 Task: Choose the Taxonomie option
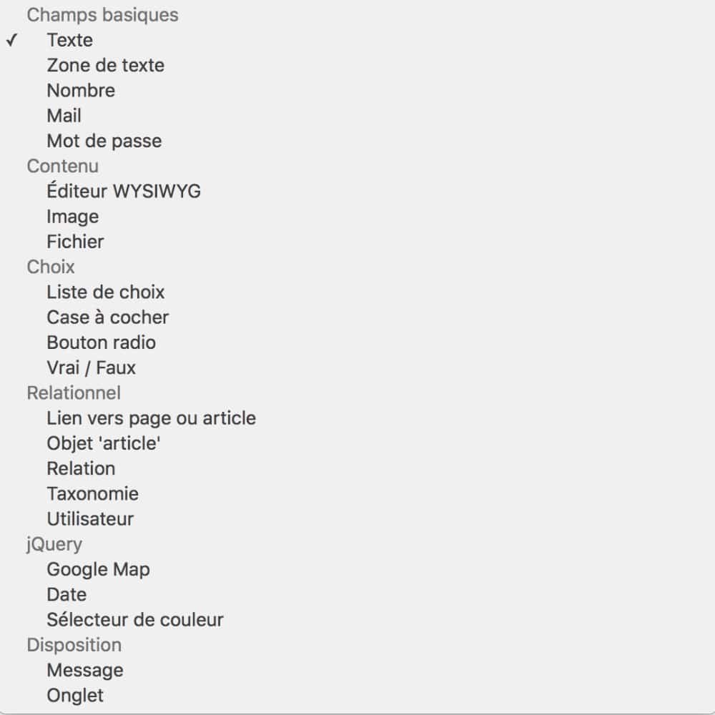(x=92, y=494)
